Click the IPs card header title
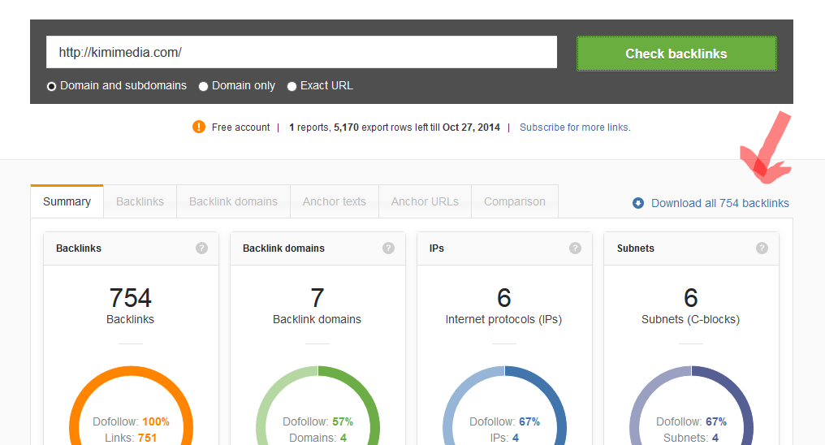This screenshot has width=825, height=445. (x=437, y=248)
